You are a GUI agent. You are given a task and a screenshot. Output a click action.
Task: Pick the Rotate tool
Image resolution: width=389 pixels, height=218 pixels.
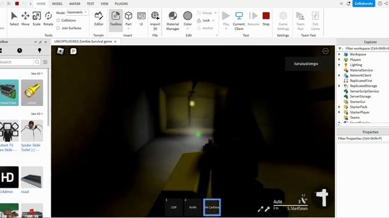pyautogui.click(x=48, y=19)
